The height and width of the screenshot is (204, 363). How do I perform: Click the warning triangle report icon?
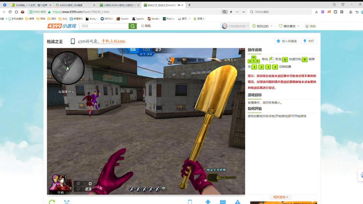[238, 202]
